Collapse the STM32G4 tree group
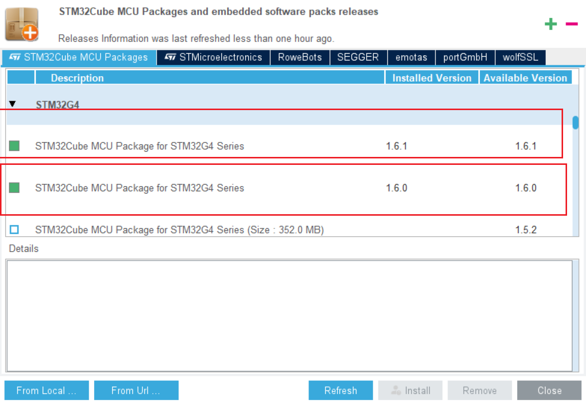This screenshot has width=586, height=404. pos(13,104)
